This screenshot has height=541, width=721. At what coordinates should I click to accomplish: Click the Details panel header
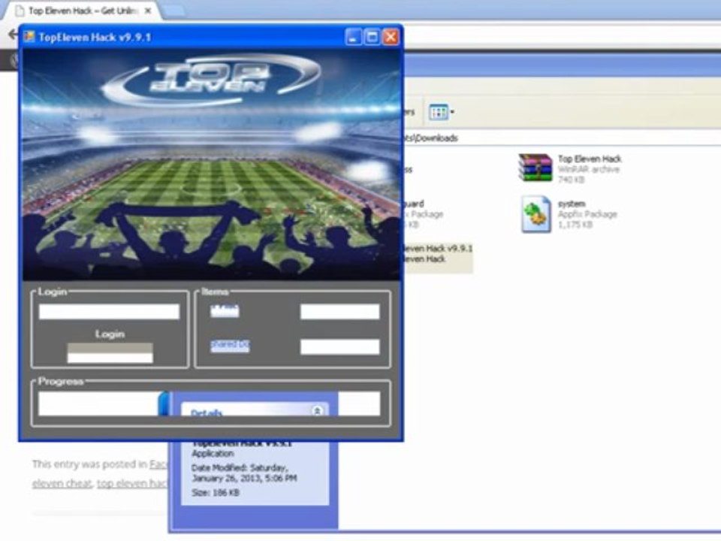point(254,410)
